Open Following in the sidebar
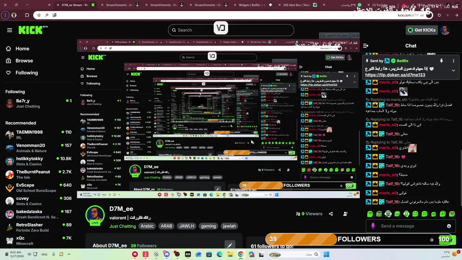The image size is (462, 260). point(22,73)
